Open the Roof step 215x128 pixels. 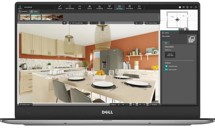click(x=80, y=7)
